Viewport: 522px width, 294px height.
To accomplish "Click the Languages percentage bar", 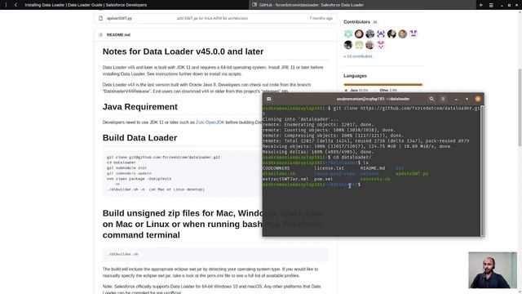I will tap(383, 85).
